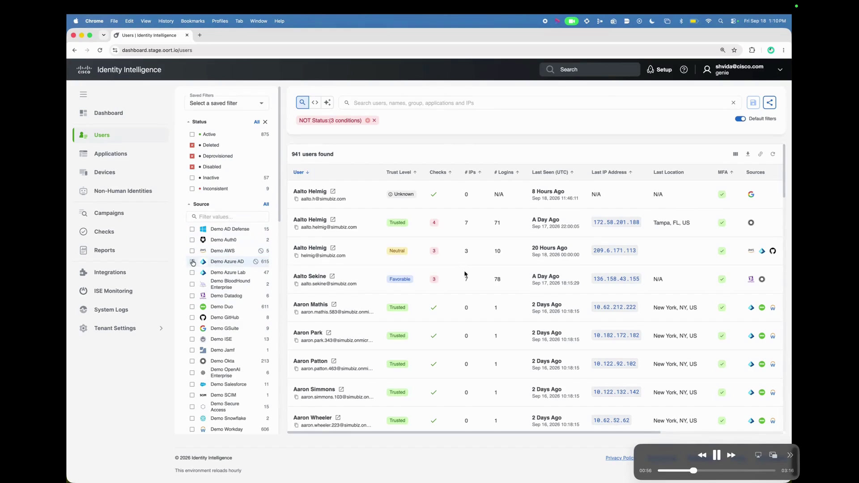Screen dimensions: 859x483
Task: Open the Setup rocket icon
Action: (x=650, y=69)
